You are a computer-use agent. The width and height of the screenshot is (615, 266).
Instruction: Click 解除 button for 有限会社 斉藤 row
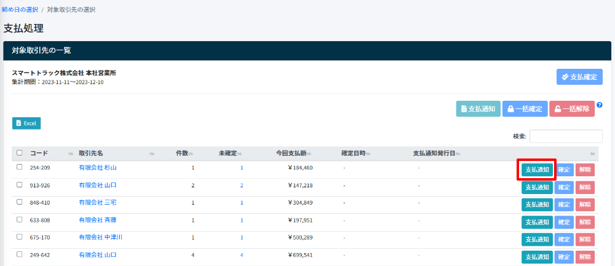tap(585, 222)
